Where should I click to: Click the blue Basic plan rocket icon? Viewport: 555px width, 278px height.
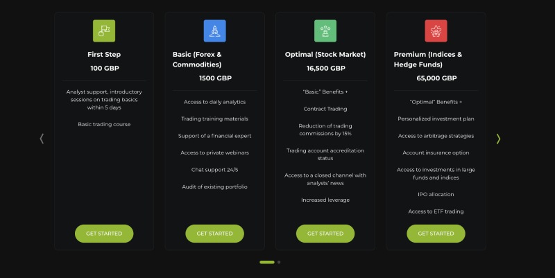point(214,31)
